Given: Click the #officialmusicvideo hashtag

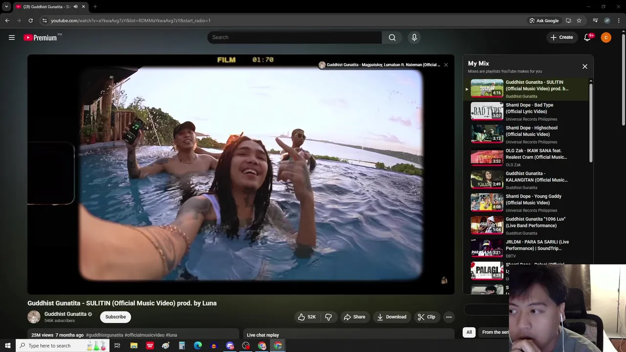Looking at the screenshot, I should (x=144, y=335).
